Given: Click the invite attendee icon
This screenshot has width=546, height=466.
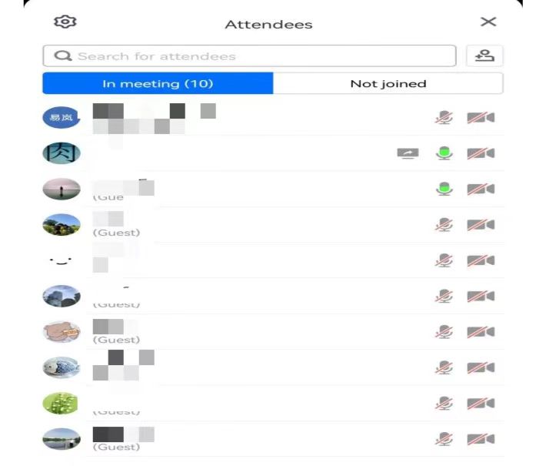Looking at the screenshot, I should pyautogui.click(x=484, y=55).
